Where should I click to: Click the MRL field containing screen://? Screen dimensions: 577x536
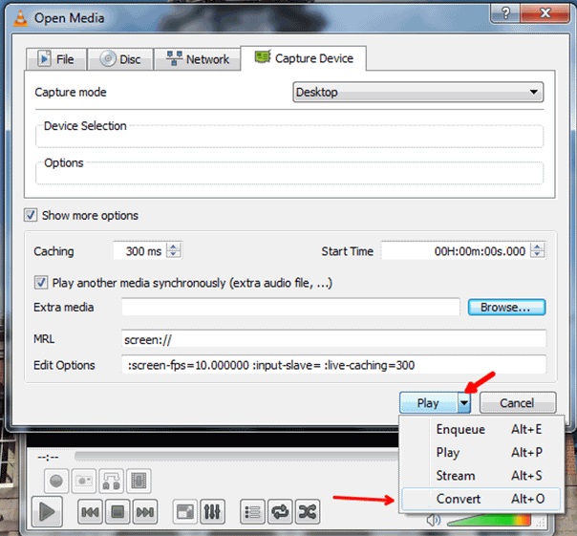point(333,339)
